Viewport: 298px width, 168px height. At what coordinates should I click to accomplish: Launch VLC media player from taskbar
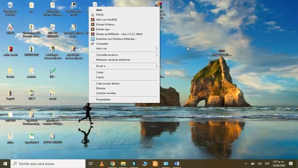click(x=102, y=164)
